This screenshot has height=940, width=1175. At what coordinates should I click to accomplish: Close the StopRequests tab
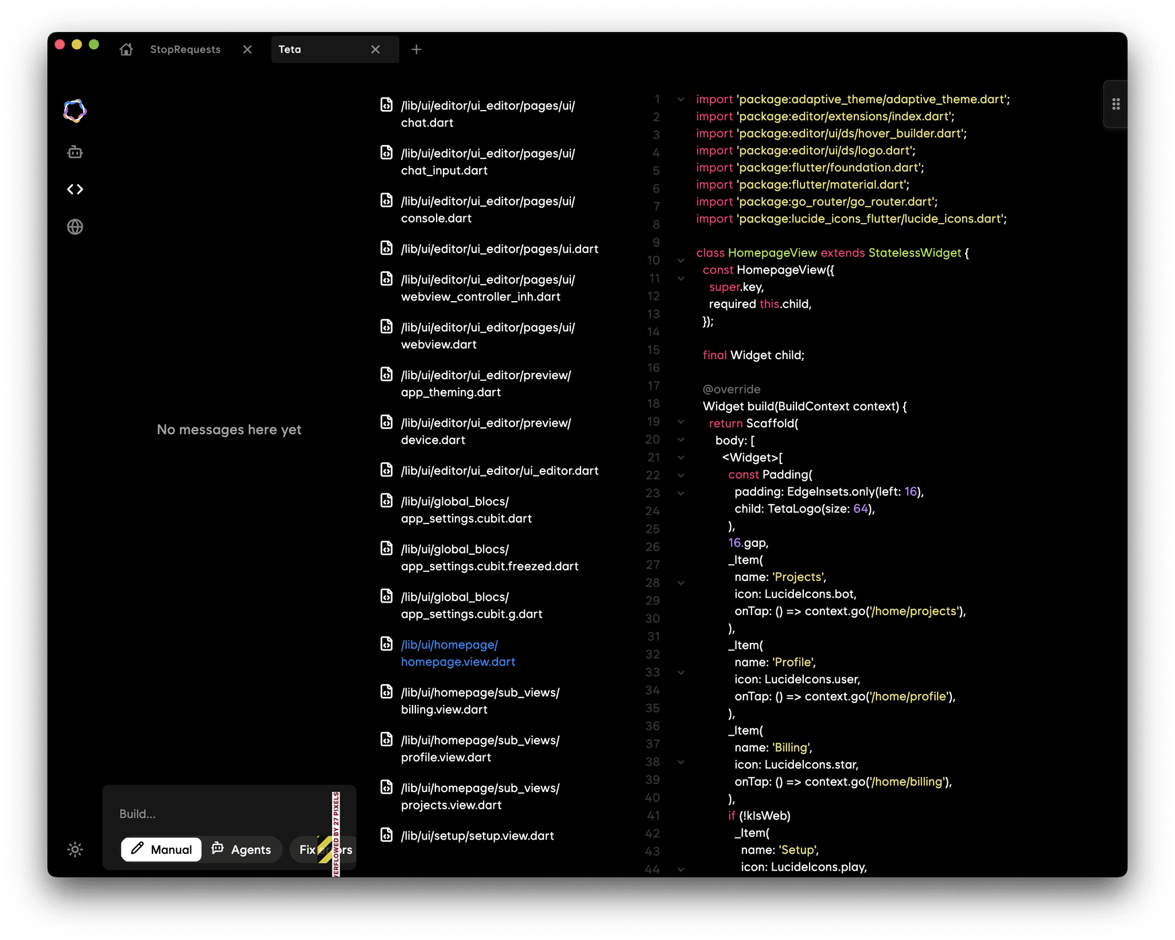247,49
